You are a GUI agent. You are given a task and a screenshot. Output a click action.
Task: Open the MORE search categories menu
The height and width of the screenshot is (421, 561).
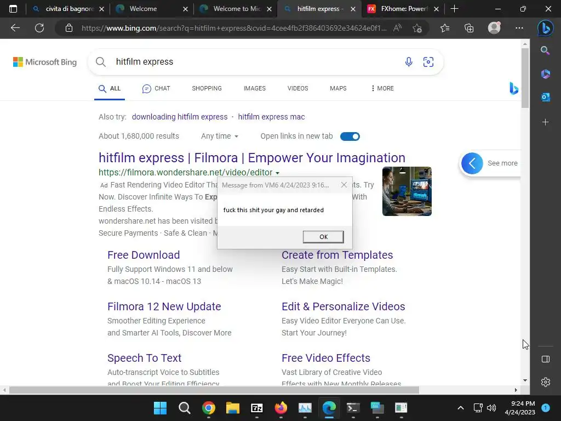pyautogui.click(x=382, y=88)
